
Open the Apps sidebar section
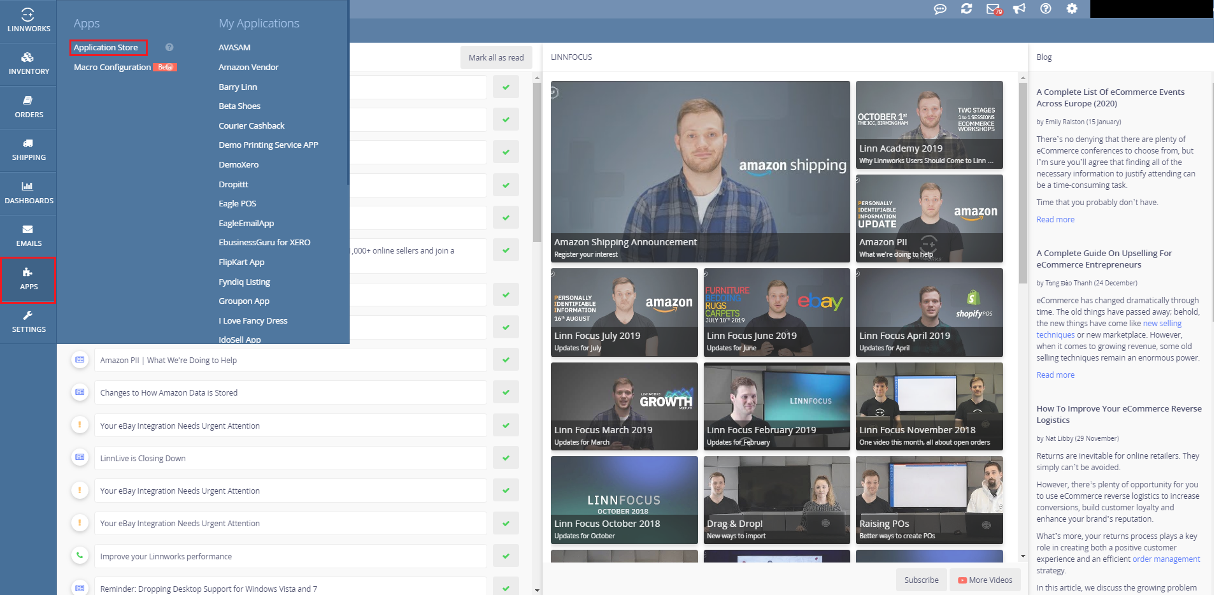[x=28, y=279]
